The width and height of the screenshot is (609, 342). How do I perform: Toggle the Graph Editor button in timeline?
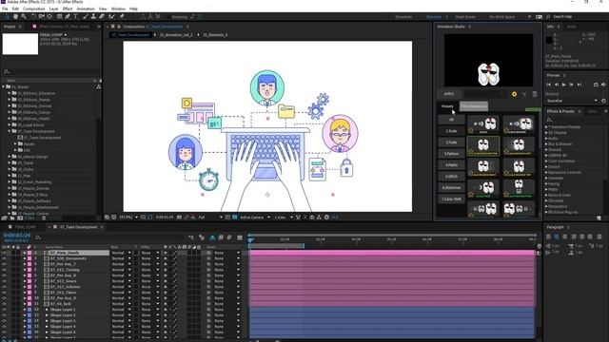tap(240, 237)
